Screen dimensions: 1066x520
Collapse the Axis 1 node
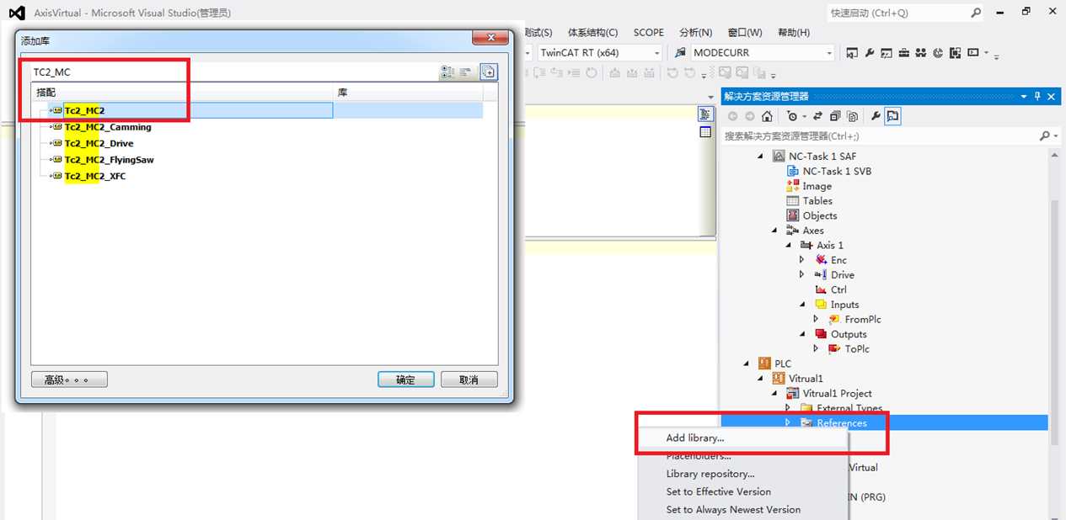[x=790, y=245]
